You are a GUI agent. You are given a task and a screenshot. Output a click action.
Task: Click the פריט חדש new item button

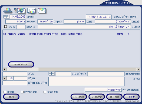[x=21, y=64]
